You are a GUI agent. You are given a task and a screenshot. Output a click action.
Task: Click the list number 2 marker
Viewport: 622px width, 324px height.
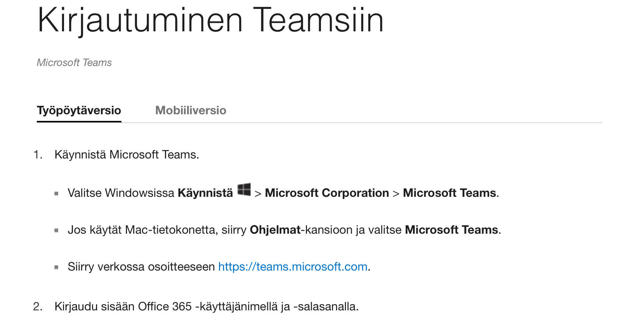(38, 306)
